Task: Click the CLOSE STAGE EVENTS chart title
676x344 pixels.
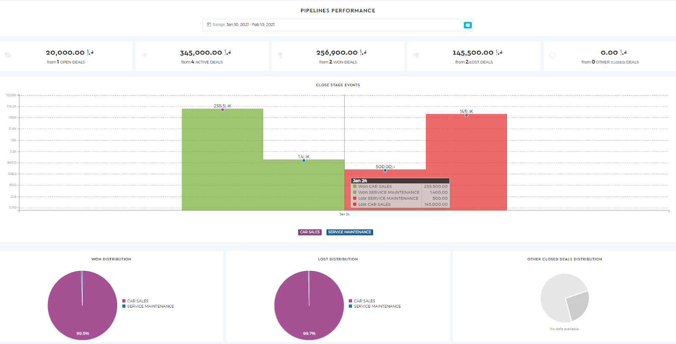Action: pos(338,85)
